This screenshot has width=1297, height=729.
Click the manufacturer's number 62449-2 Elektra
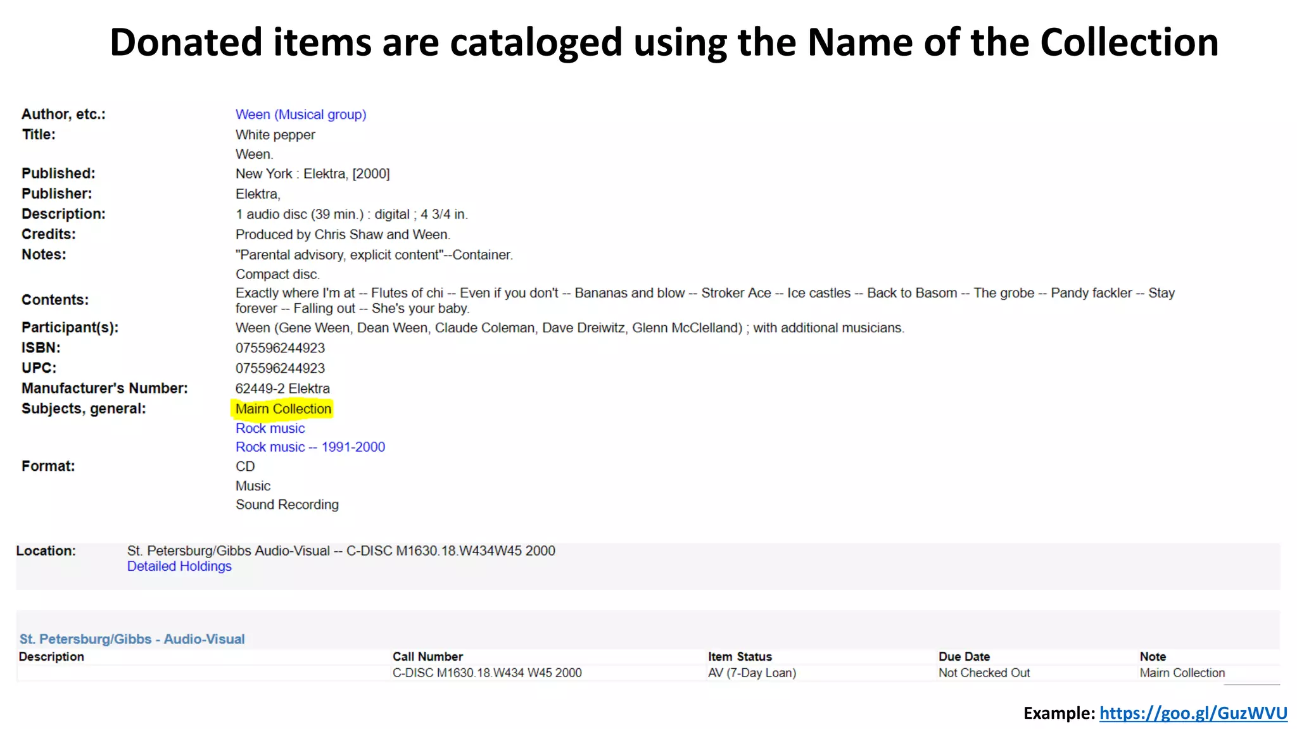(x=282, y=389)
